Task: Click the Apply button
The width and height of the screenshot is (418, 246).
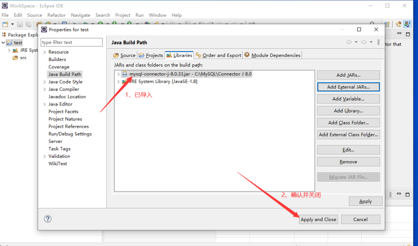Action: tap(365, 201)
